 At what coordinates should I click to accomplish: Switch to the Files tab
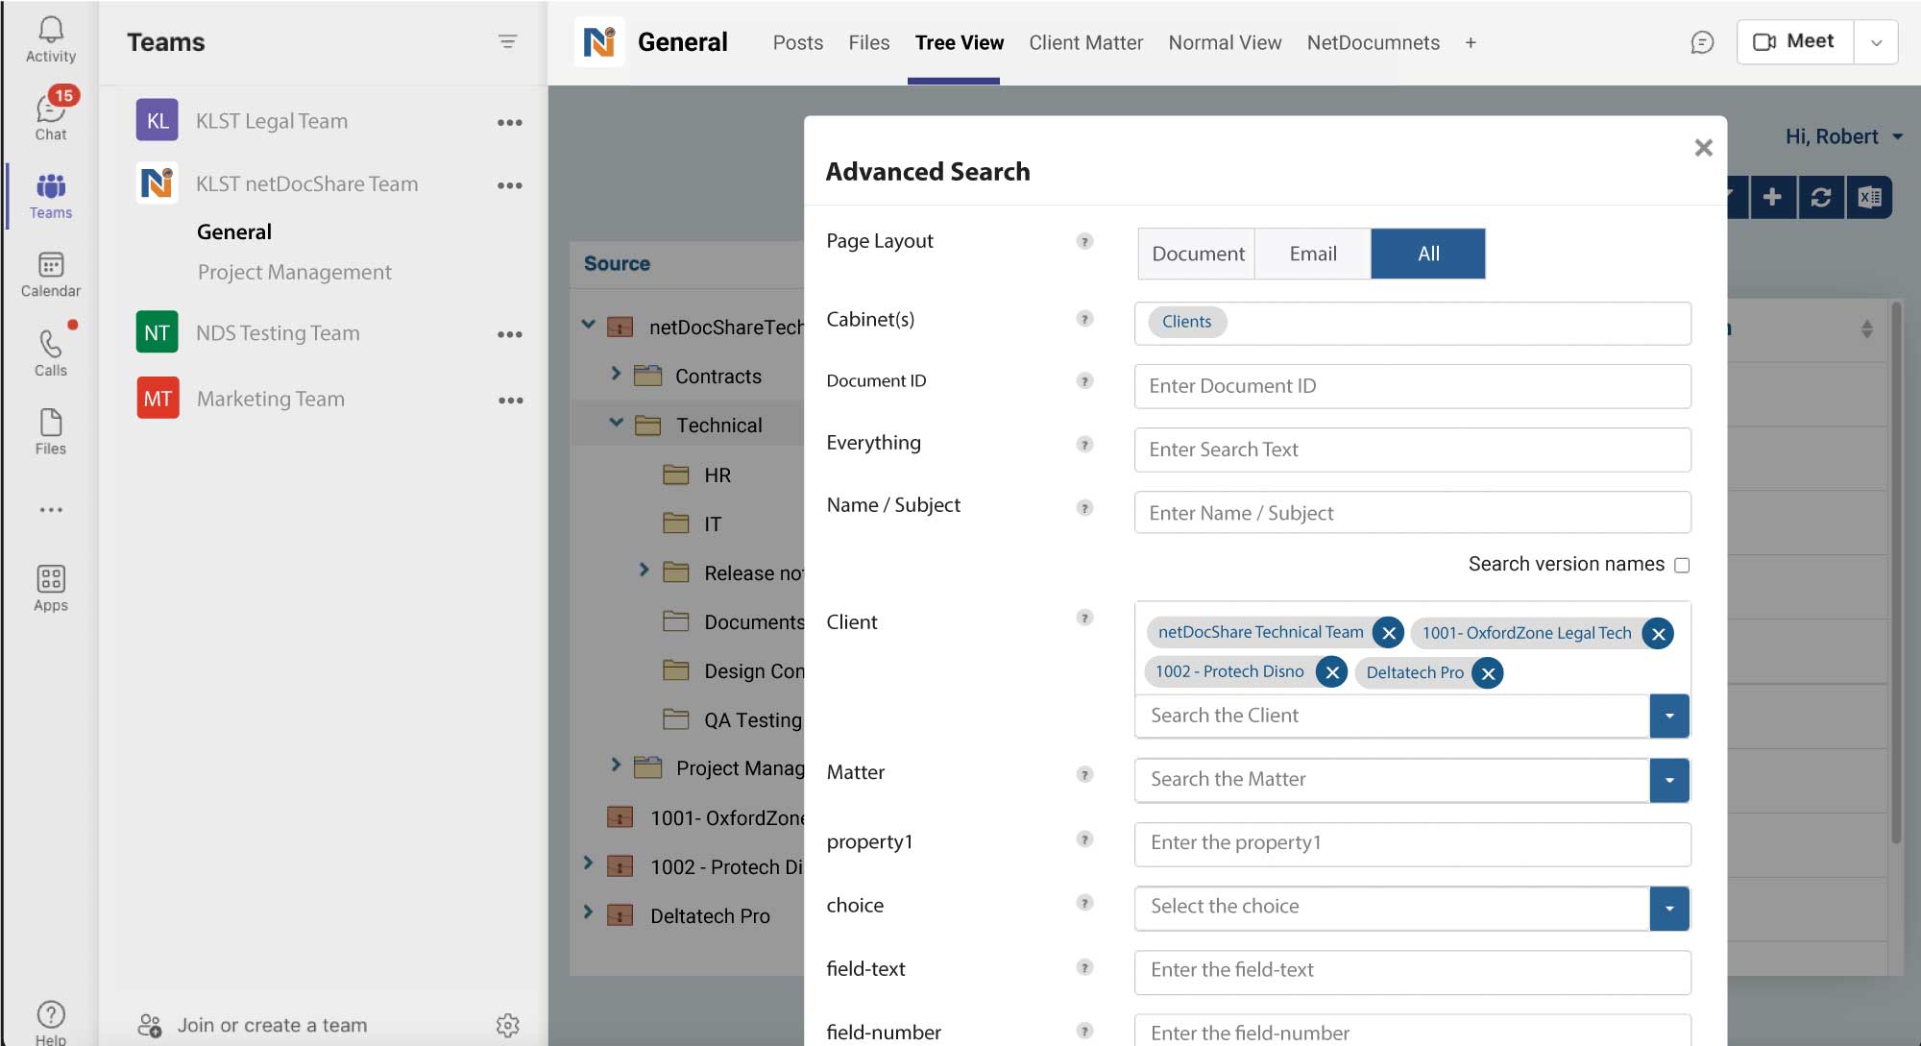[x=868, y=42]
